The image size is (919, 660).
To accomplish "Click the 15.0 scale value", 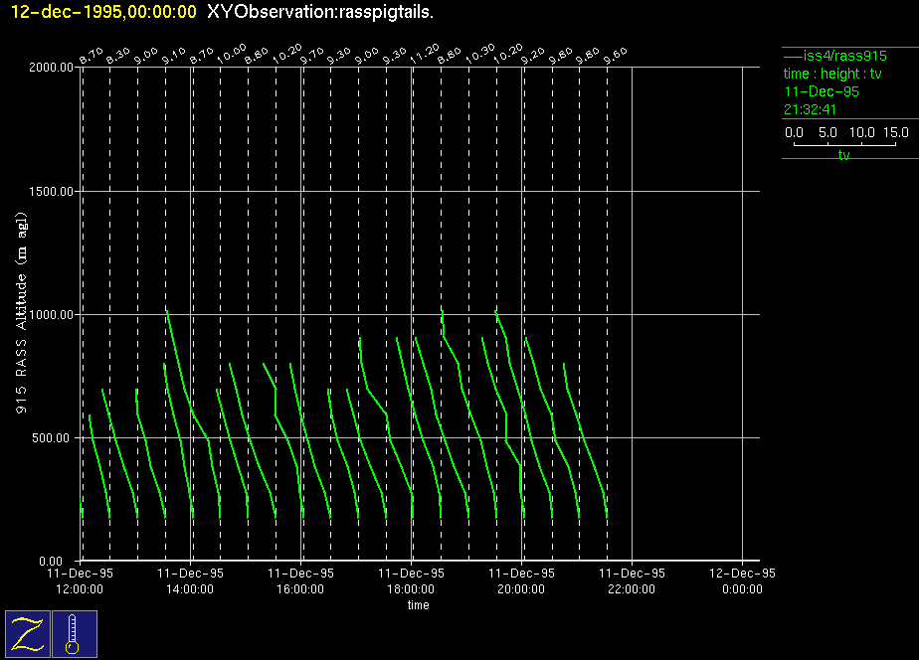I will point(895,132).
